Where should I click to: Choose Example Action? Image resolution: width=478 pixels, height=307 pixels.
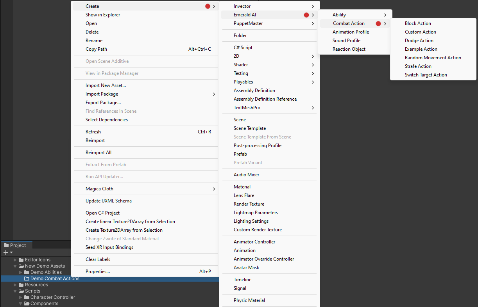point(433,49)
